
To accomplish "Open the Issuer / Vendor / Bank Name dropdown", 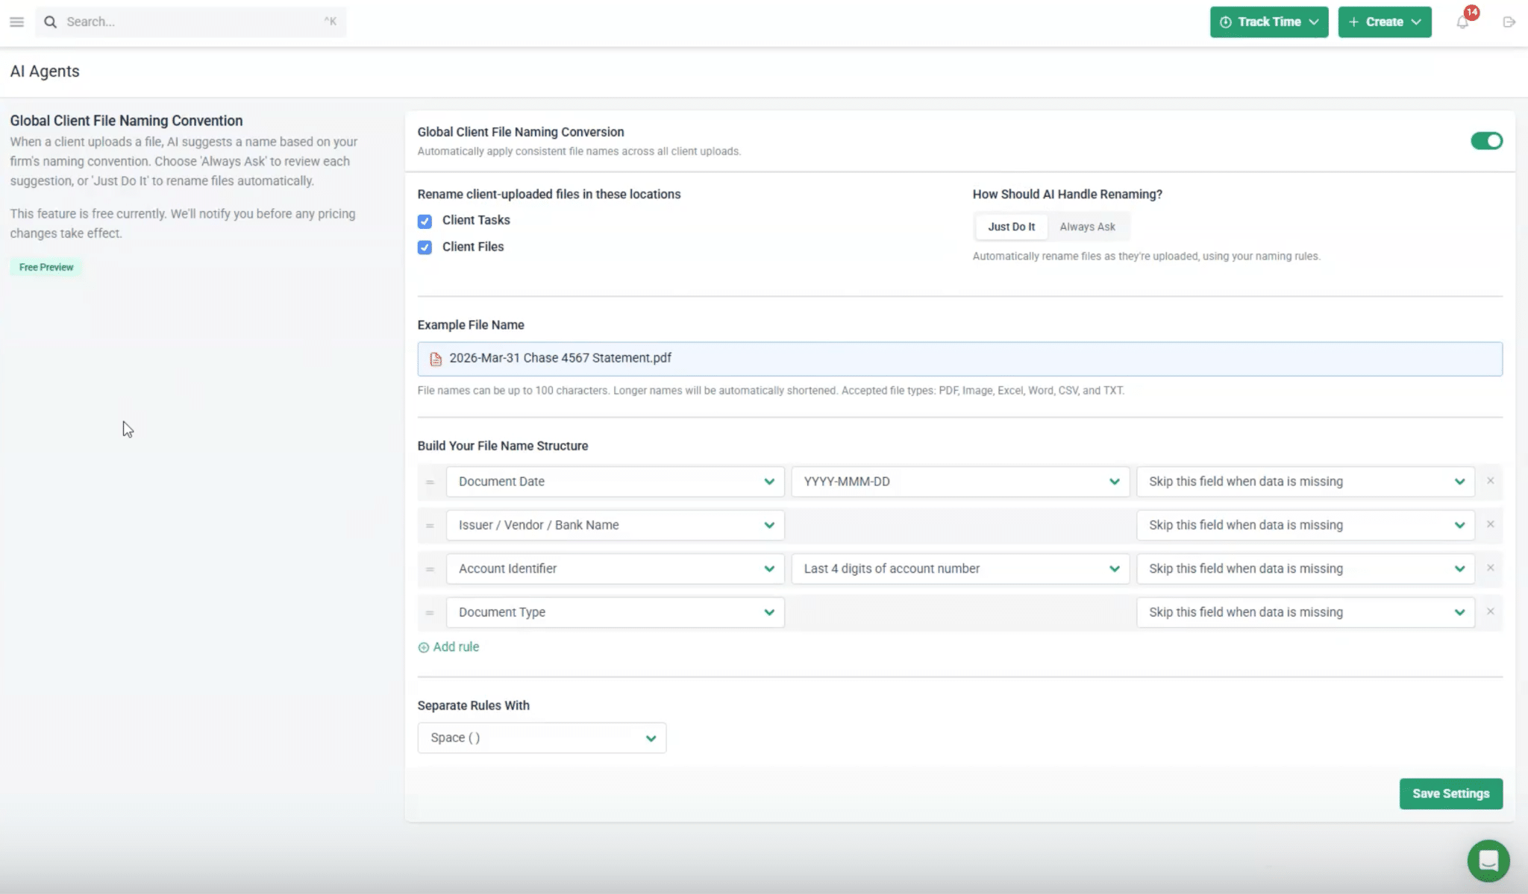I will [615, 525].
